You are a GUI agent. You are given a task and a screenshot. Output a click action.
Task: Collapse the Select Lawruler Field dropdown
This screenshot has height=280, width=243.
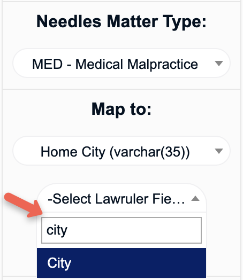coord(122,198)
